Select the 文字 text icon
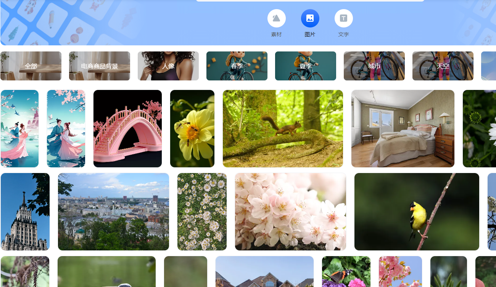Screen dimensions: 496x287 (344, 18)
